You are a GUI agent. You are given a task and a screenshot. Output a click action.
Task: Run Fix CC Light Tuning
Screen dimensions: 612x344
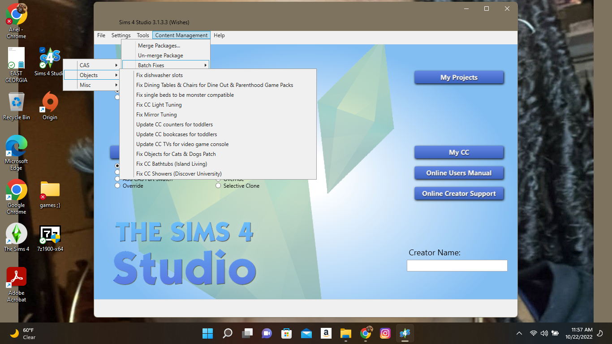click(x=218, y=105)
